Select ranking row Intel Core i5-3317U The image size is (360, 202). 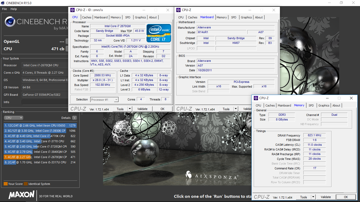pyautogui.click(x=40, y=162)
